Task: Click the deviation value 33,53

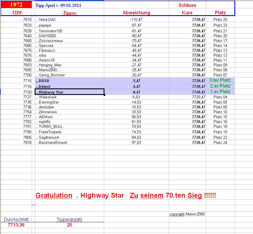Action: 136,112
